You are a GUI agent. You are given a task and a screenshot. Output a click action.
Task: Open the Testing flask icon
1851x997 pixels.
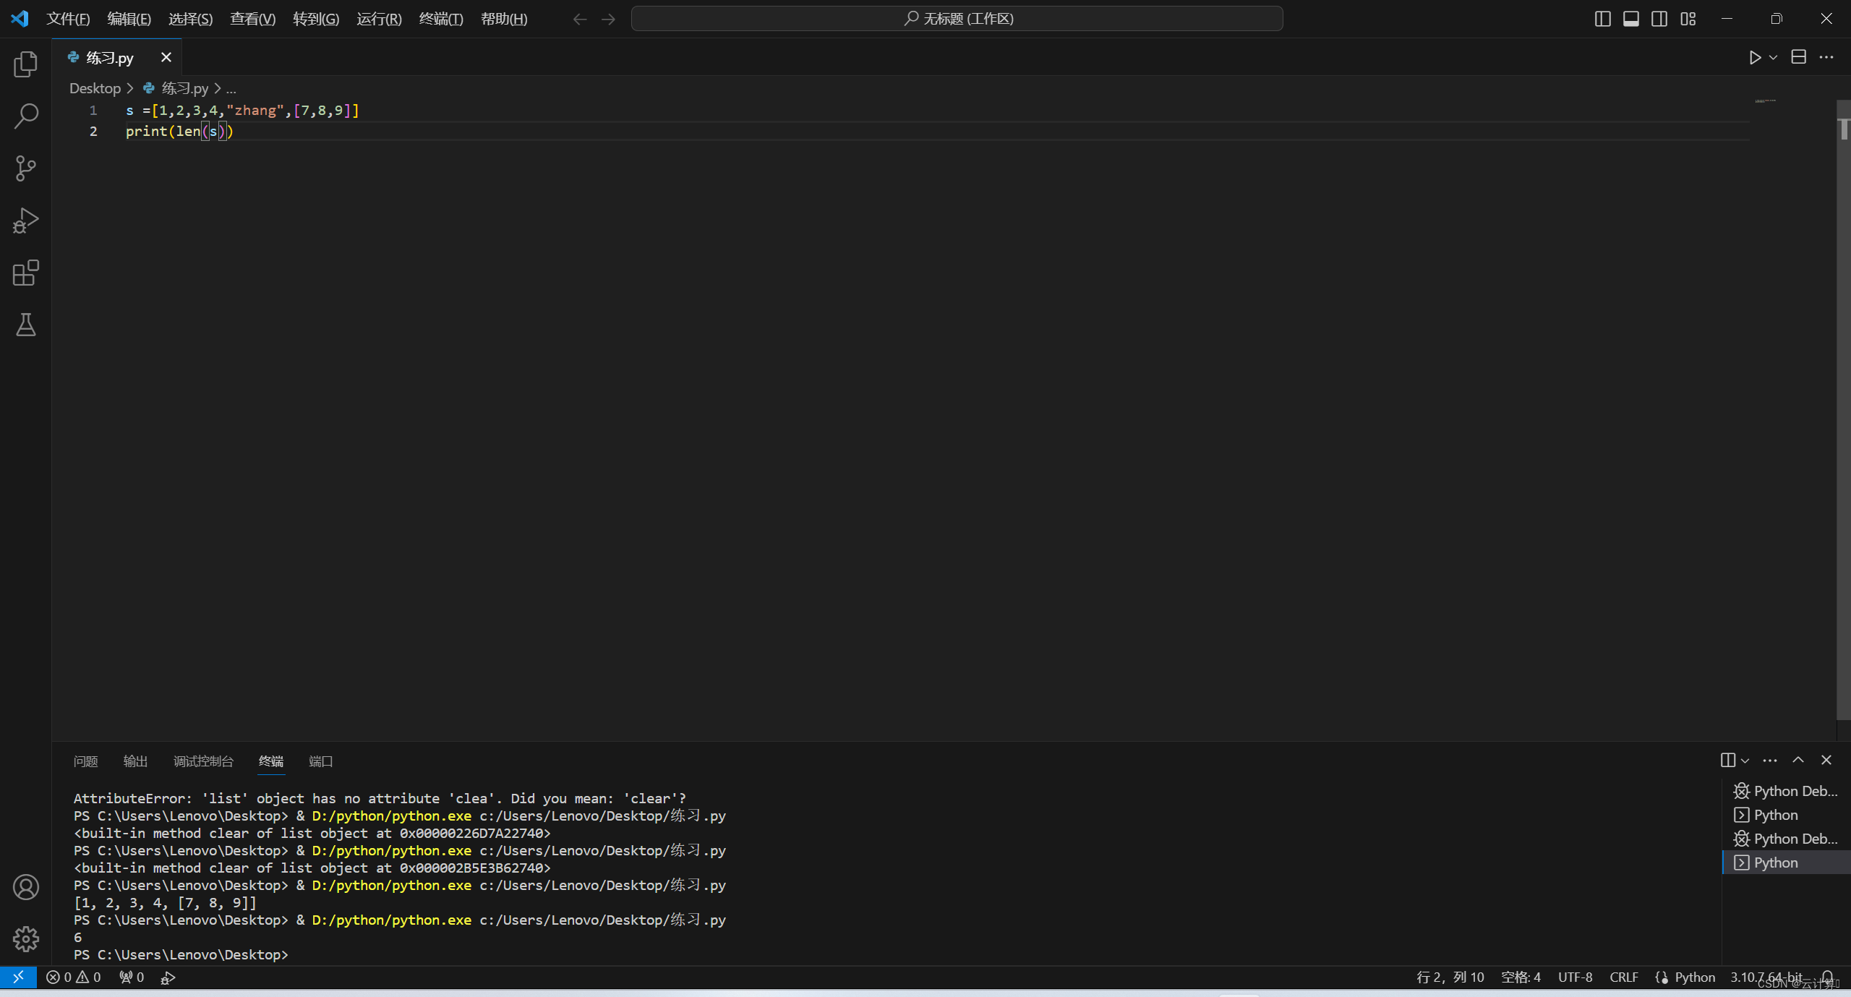tap(25, 325)
